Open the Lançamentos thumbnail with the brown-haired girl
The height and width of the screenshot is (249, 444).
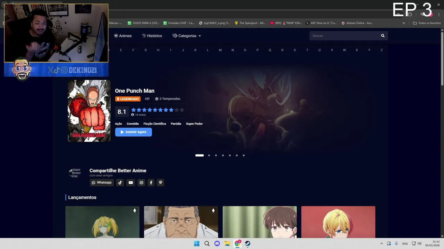tap(259, 222)
